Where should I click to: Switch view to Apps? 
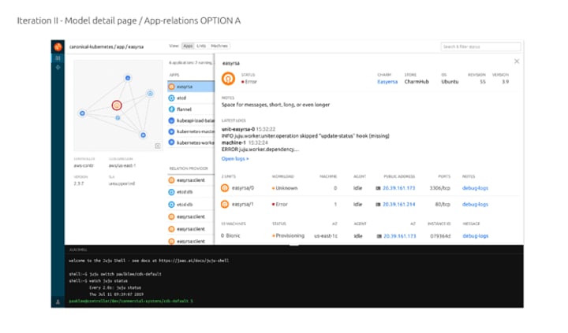click(x=188, y=46)
